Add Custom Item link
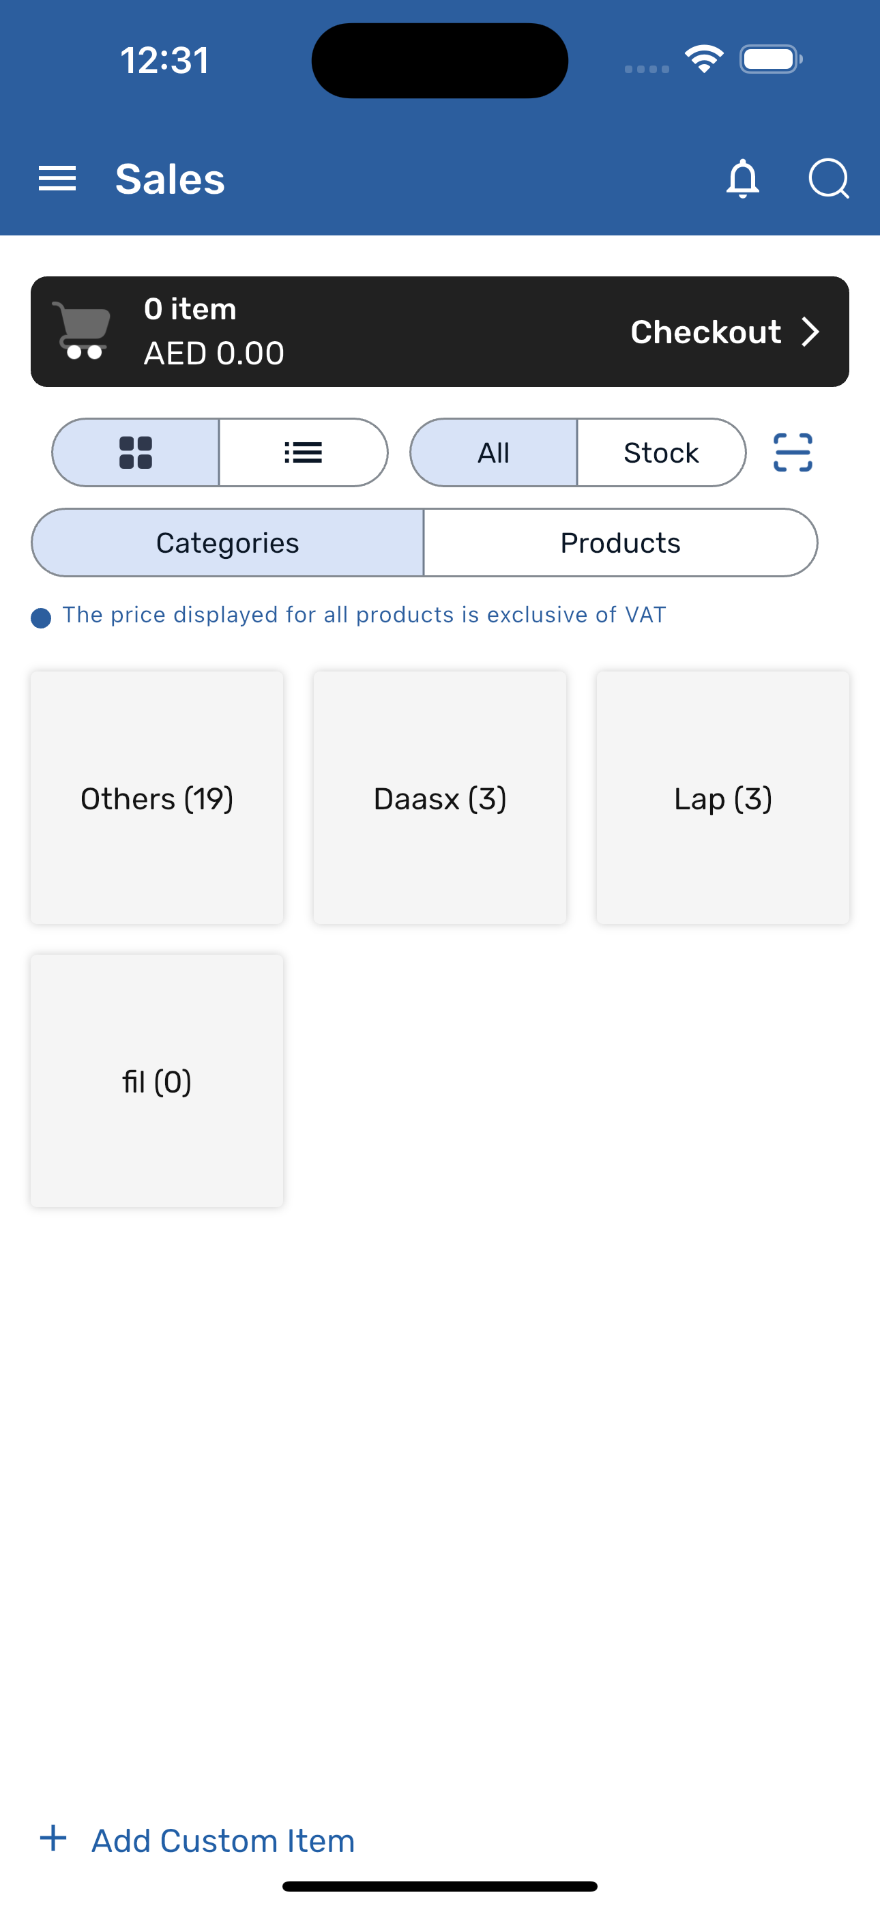This screenshot has width=880, height=1908. pos(223,1840)
